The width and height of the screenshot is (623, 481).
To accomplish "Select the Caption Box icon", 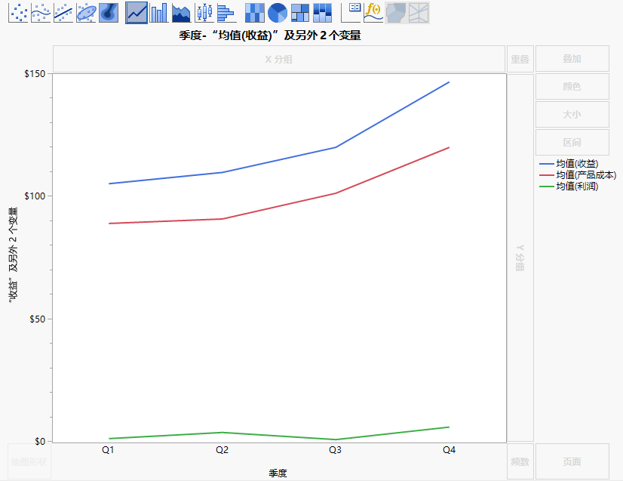I will (x=351, y=13).
